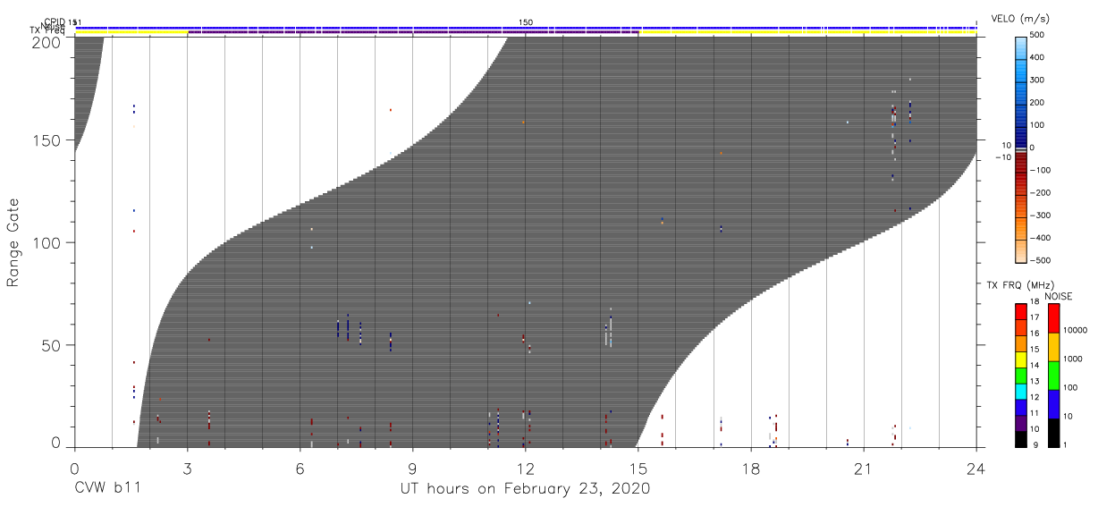Screen dimensions: 1098x507
Task: Click the blue echo streaks near hour 7, gate 60
Action: click(349, 327)
